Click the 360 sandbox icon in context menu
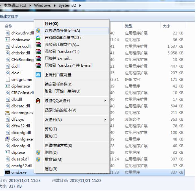This screenshot has height=191, width=196. tap(38, 38)
